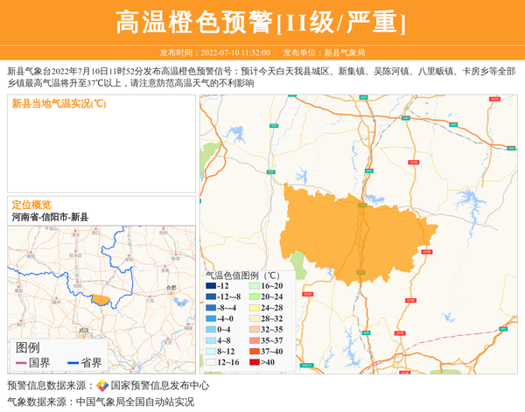Viewport: 525px width, 412px height.
Task: Click the blue 省界 legend line
Action: (x=72, y=362)
